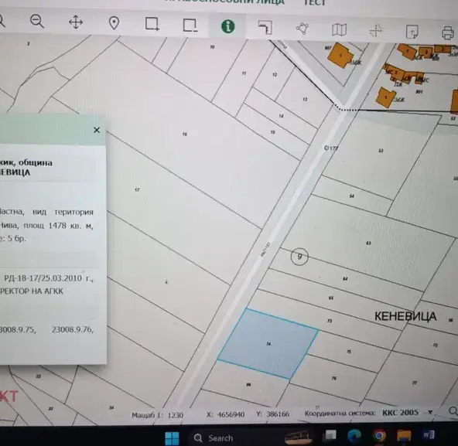Open the printer icon
The height and width of the screenshot is (446, 458).
point(447,32)
